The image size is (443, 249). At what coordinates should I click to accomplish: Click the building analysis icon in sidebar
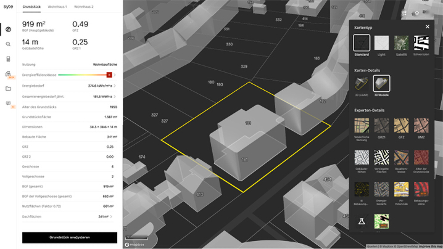(9, 74)
